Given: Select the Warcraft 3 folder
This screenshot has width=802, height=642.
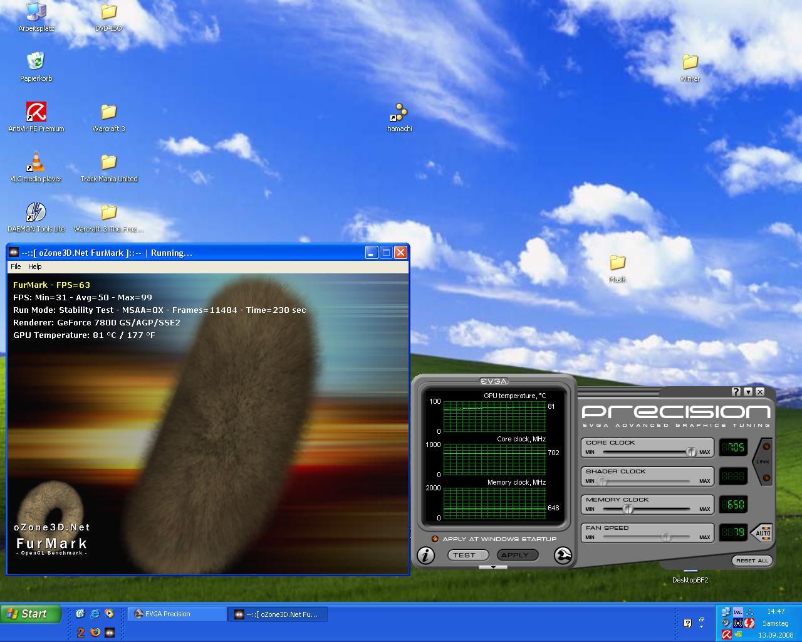Looking at the screenshot, I should pyautogui.click(x=108, y=117).
